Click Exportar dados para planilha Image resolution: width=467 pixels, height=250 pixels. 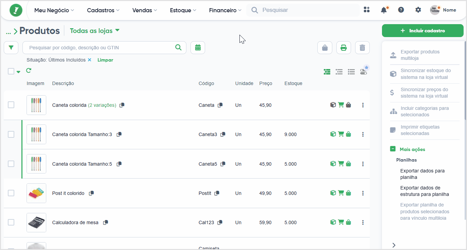(x=422, y=174)
